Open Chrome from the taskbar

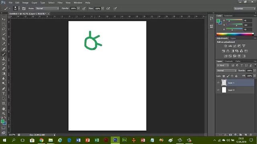click(41, 140)
